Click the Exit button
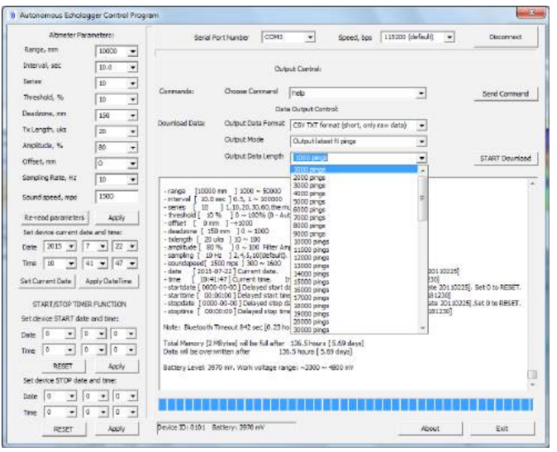557x452 pixels. [502, 428]
